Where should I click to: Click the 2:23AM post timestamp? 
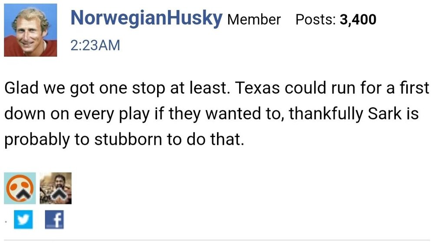point(95,45)
